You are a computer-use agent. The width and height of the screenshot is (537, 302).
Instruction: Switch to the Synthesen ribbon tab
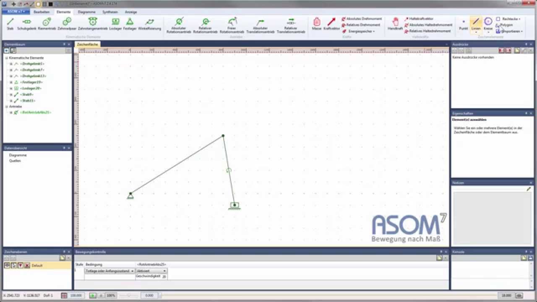(x=110, y=12)
